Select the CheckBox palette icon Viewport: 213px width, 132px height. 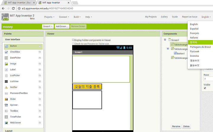pyautogui.click(x=6, y=52)
